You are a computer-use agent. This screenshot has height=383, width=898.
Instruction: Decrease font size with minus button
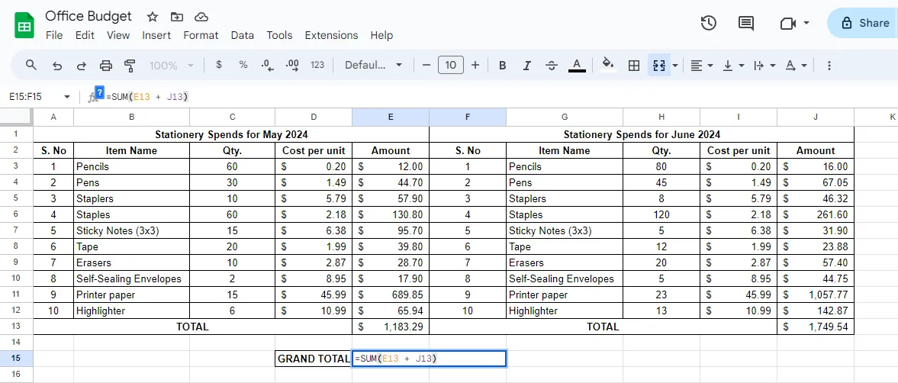426,66
